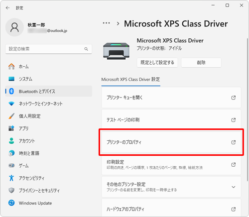Screen dimensions: 249x217
Task: Click the ゲーム controller icon
Action: (x=11, y=166)
